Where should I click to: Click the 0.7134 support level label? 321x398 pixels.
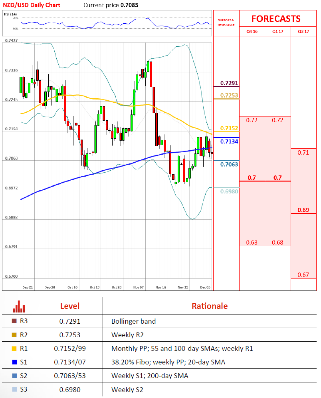pos(229,141)
